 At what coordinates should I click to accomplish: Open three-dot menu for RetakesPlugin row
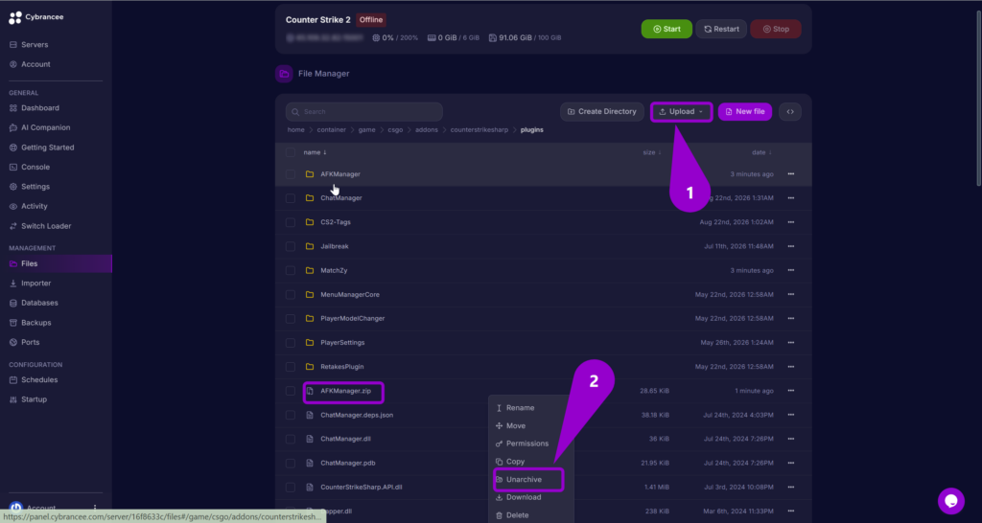(x=791, y=367)
